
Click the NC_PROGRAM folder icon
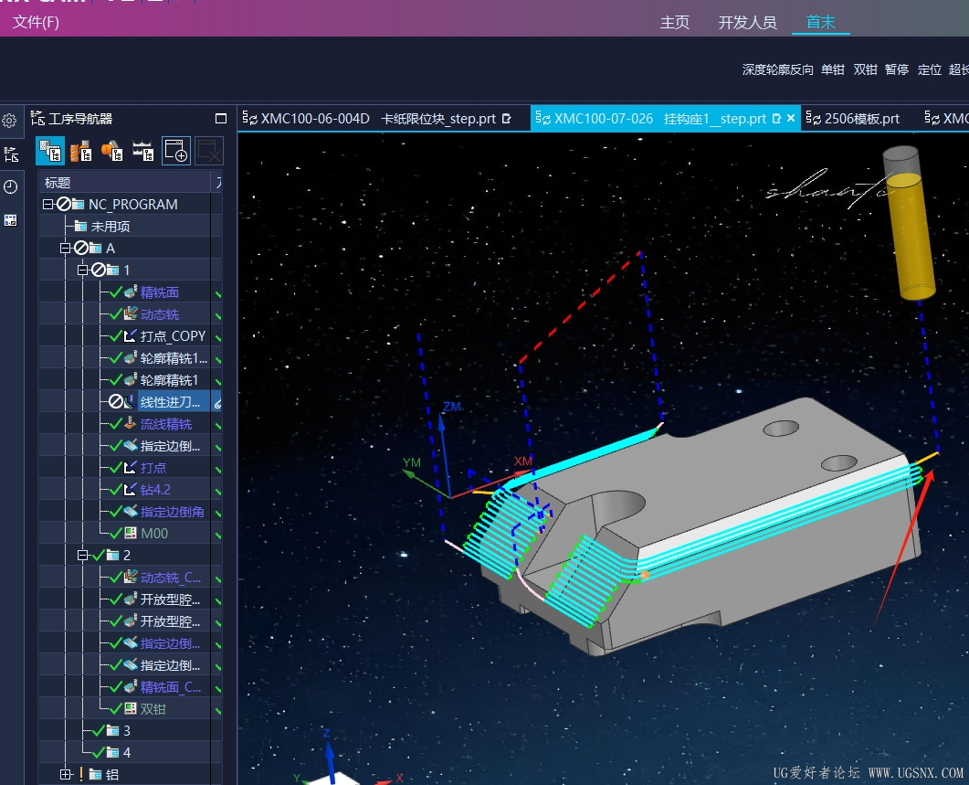click(78, 204)
